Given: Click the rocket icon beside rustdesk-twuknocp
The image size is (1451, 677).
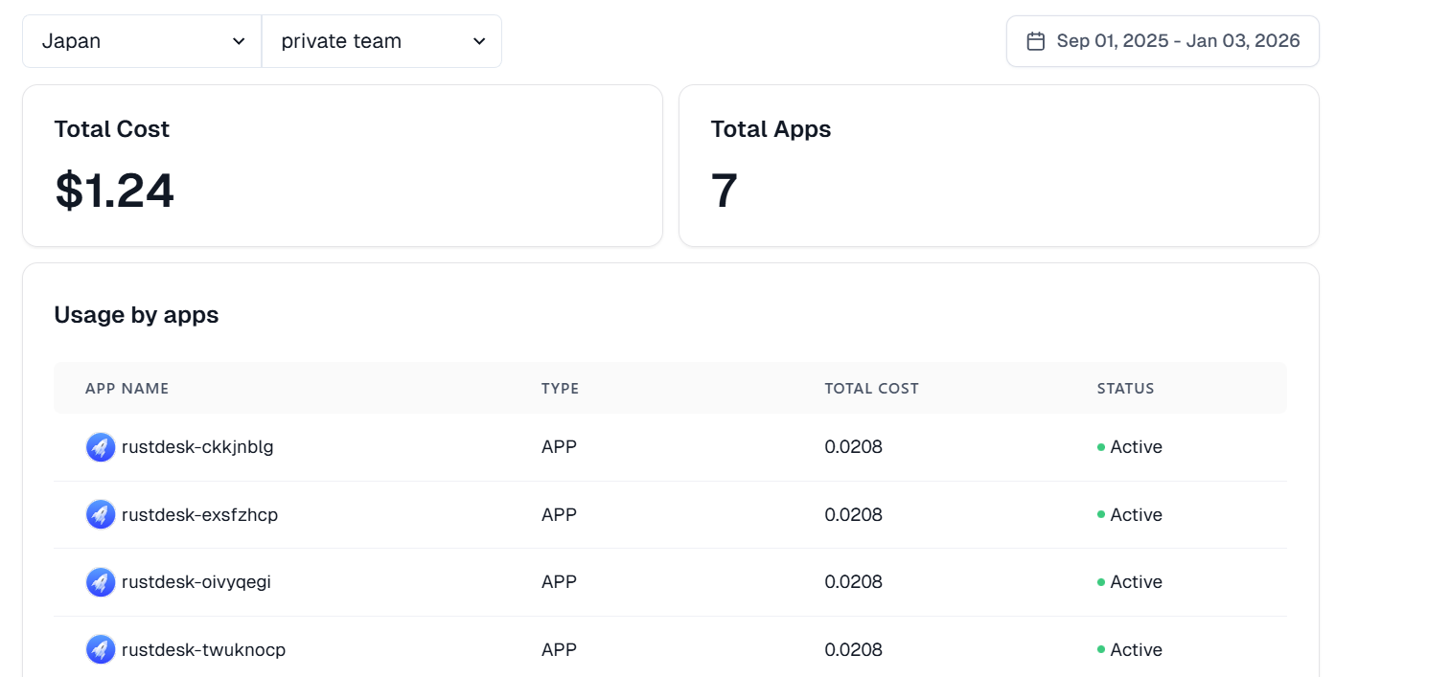Looking at the screenshot, I should 101,650.
